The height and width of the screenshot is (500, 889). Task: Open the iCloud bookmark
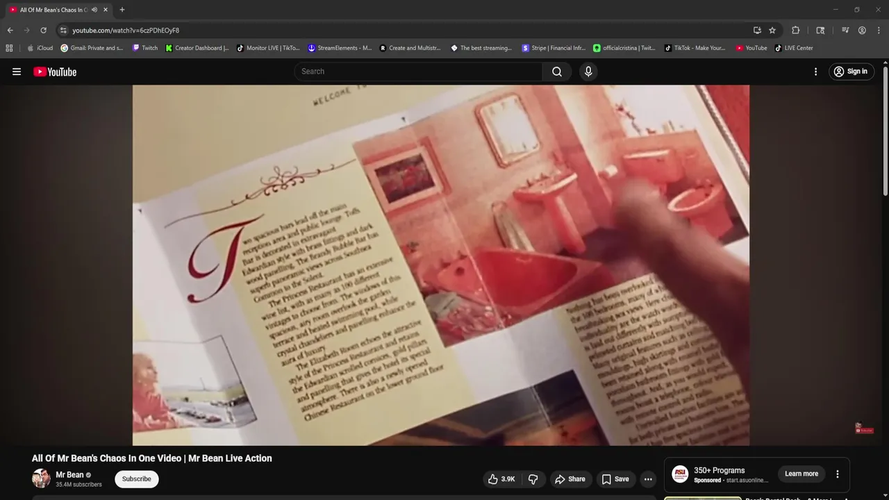(40, 48)
